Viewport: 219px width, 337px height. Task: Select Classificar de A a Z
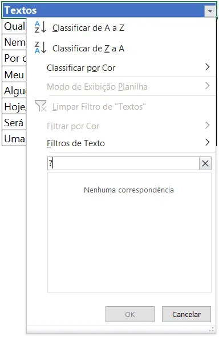click(x=88, y=28)
